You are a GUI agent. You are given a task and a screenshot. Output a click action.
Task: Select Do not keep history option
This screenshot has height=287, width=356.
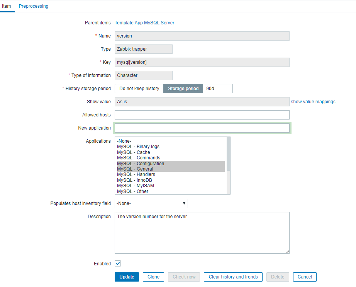point(139,89)
